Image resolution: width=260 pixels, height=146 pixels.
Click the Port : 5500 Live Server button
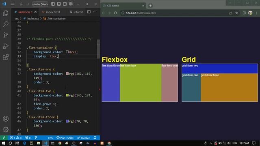(65, 138)
